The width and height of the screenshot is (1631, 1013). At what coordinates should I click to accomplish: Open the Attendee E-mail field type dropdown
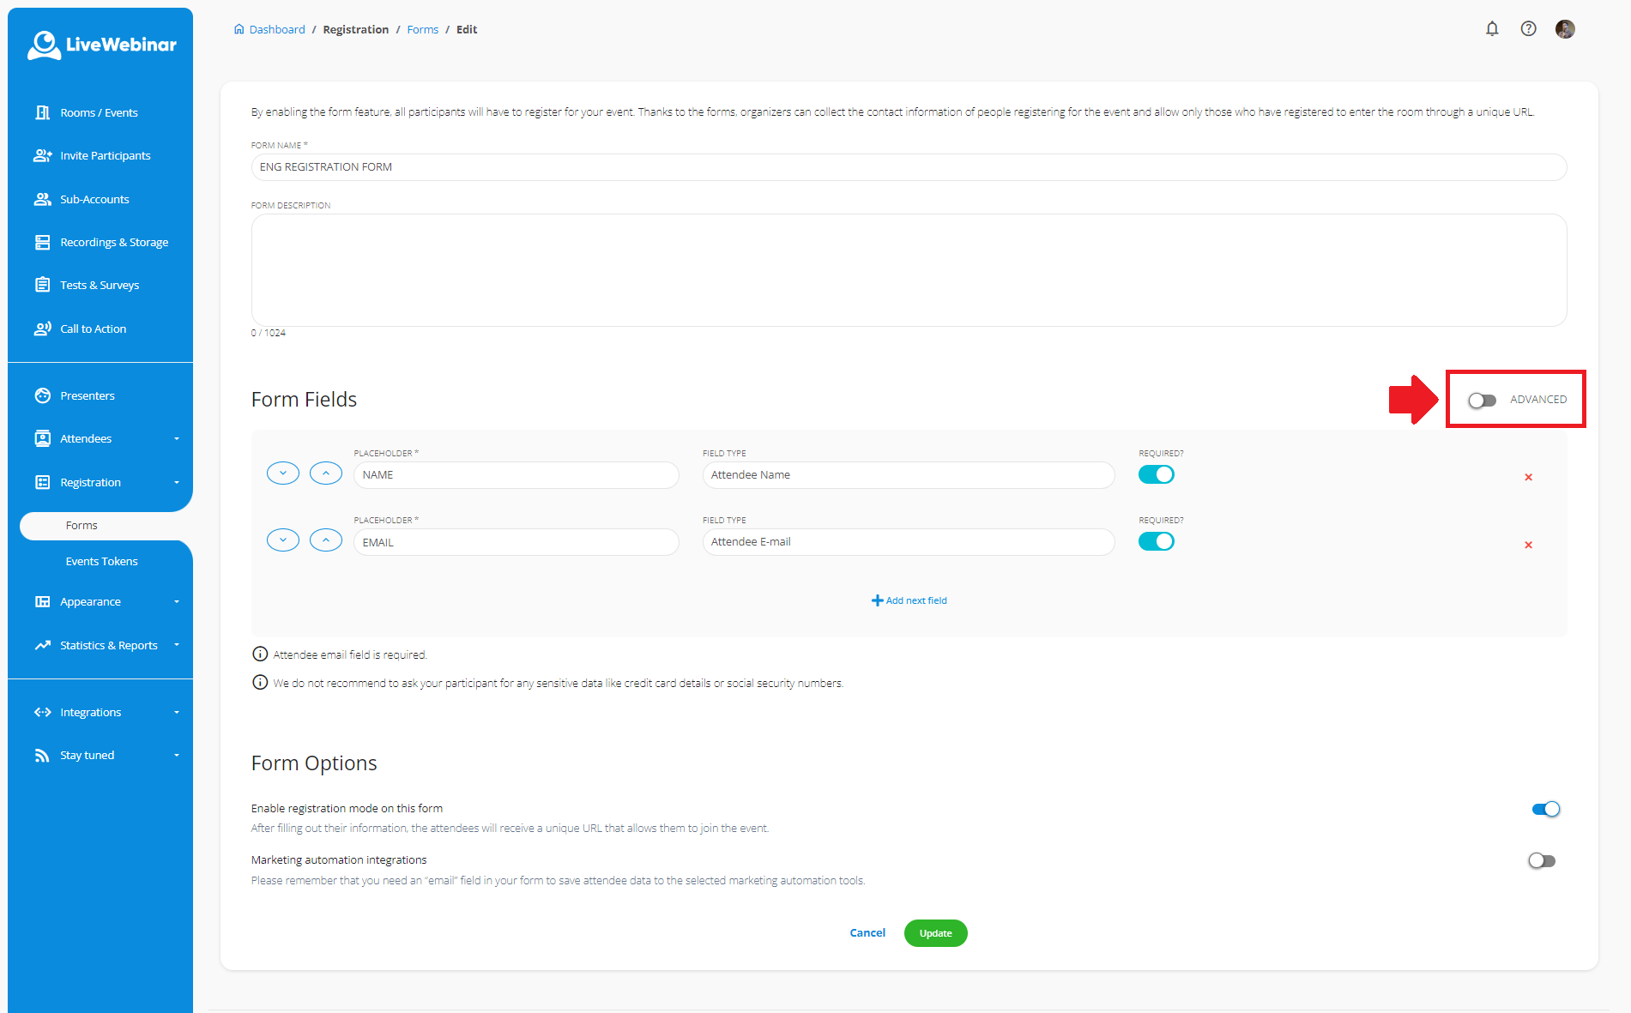[x=908, y=542]
